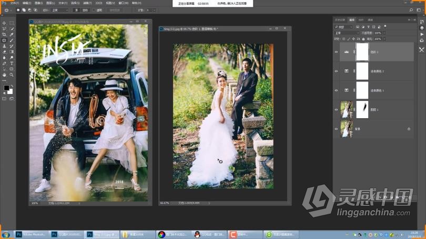This screenshot has width=426, height=239.
Task: Change screen mode icon in toolbox
Action: click(12, 99)
